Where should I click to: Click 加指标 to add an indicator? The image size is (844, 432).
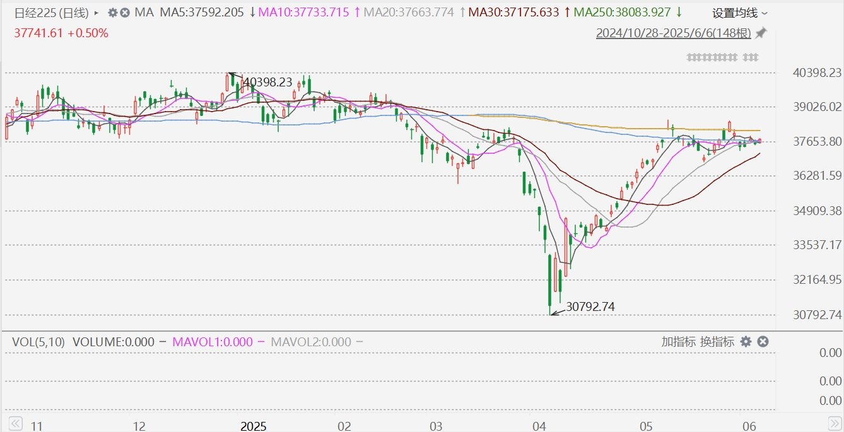679,342
